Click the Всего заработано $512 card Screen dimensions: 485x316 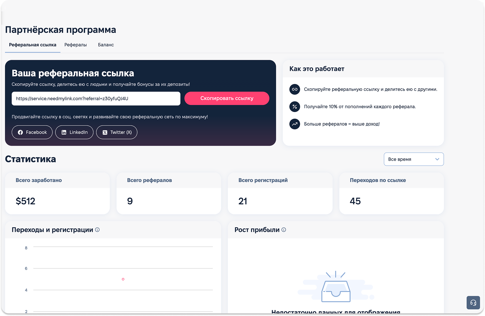(x=57, y=193)
